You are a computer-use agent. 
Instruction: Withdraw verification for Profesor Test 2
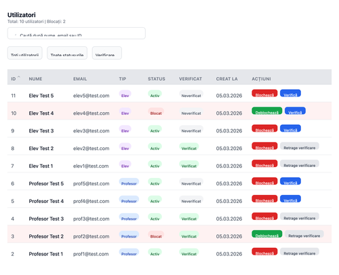click(304, 234)
